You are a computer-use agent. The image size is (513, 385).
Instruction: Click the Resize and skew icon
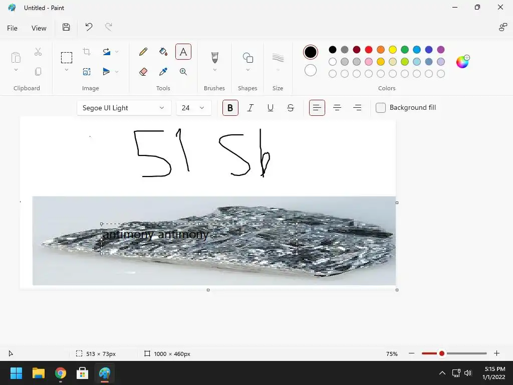[87, 72]
